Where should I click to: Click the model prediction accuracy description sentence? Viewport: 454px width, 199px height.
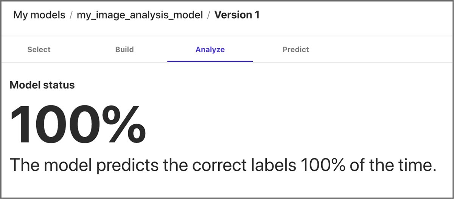click(x=222, y=165)
